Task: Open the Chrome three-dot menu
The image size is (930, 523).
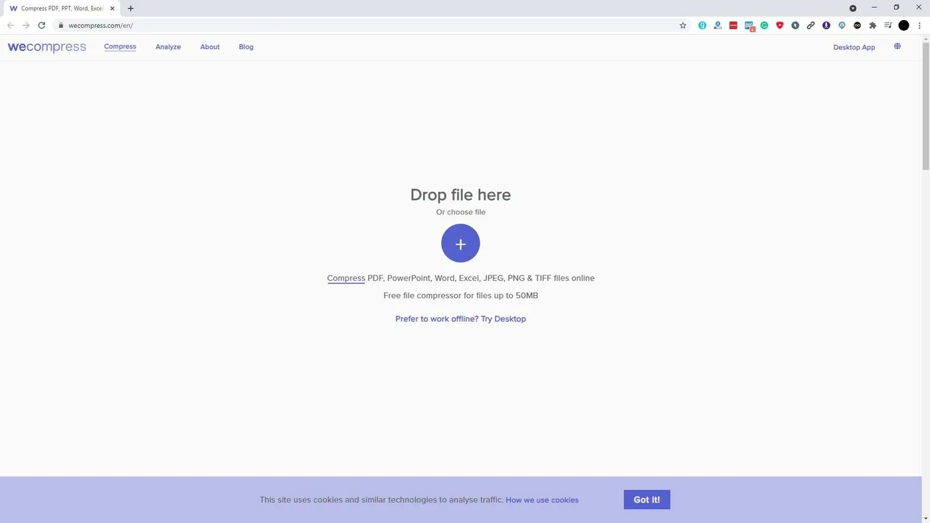Action: (919, 25)
